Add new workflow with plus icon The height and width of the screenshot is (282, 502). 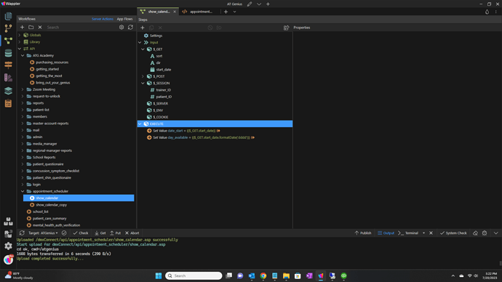(22, 27)
